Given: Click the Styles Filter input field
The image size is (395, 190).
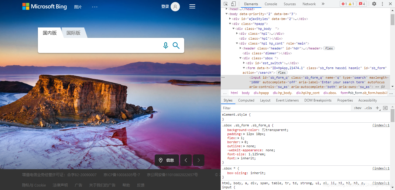Looking at the screenshot, I should [x=286, y=108].
